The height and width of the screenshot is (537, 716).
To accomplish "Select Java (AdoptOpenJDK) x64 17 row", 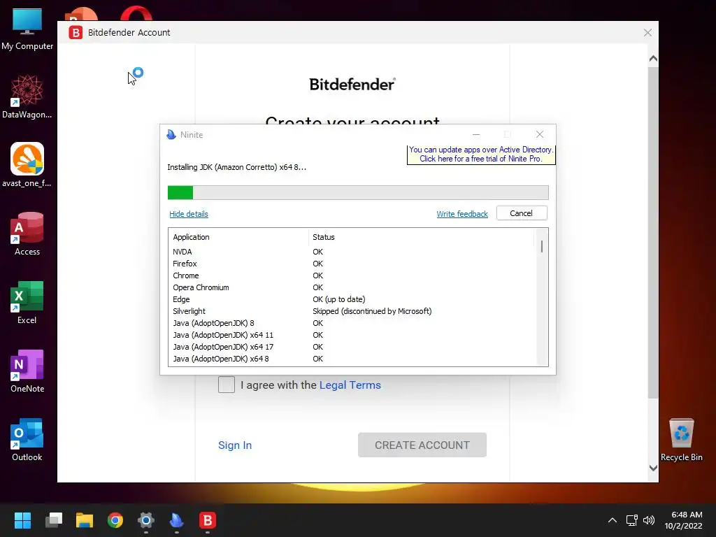I will 351,347.
